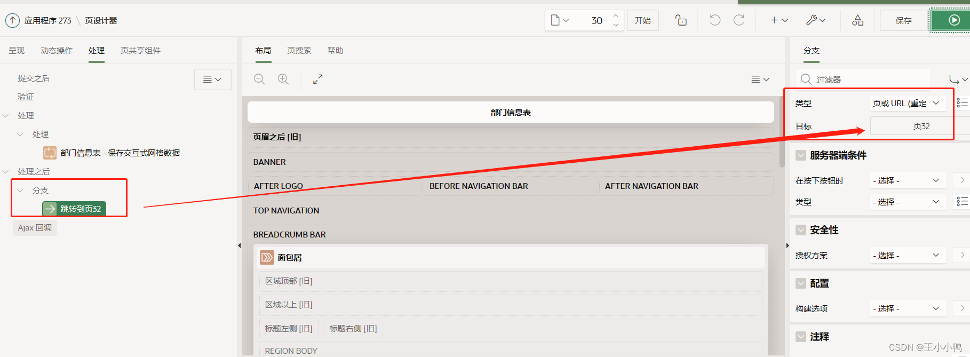The height and width of the screenshot is (357, 970).
Task: Collapse the 安全性 section
Action: click(801, 230)
